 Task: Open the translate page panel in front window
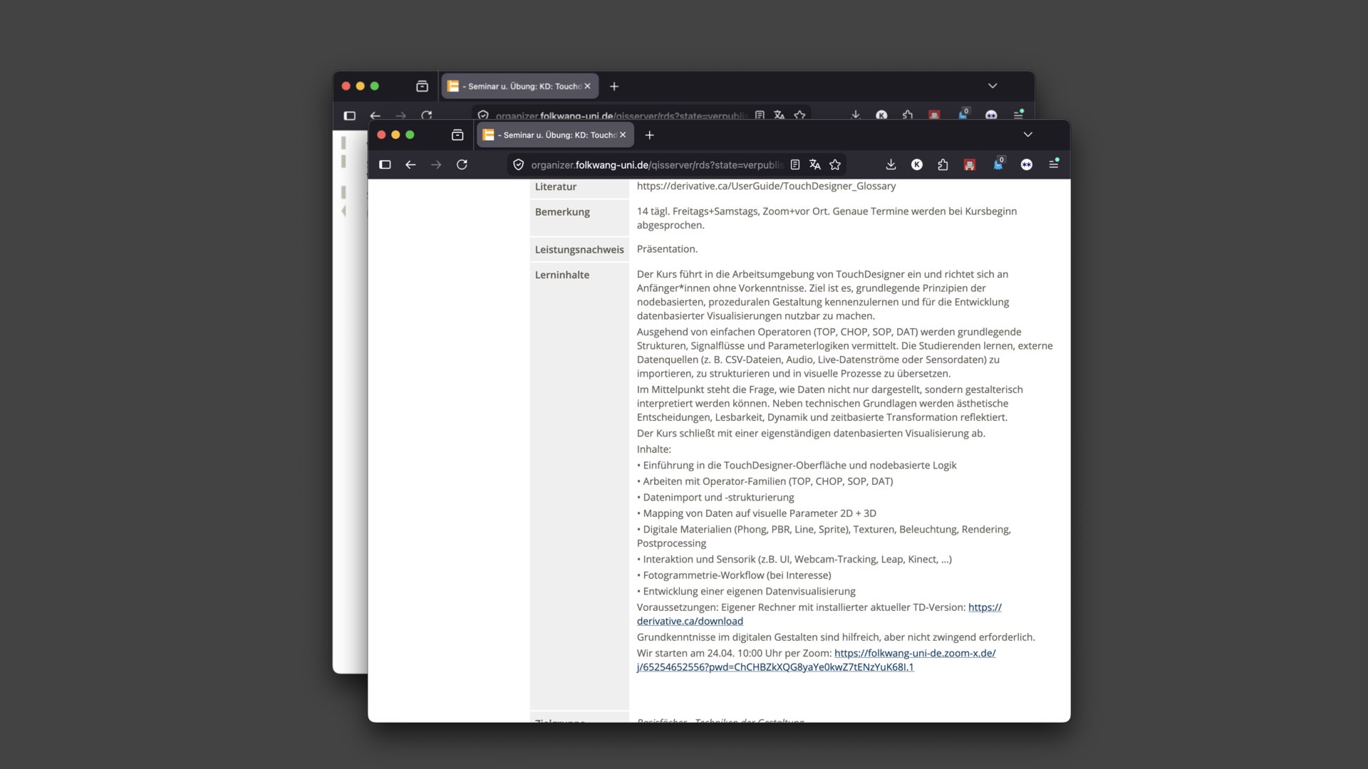[x=815, y=164]
